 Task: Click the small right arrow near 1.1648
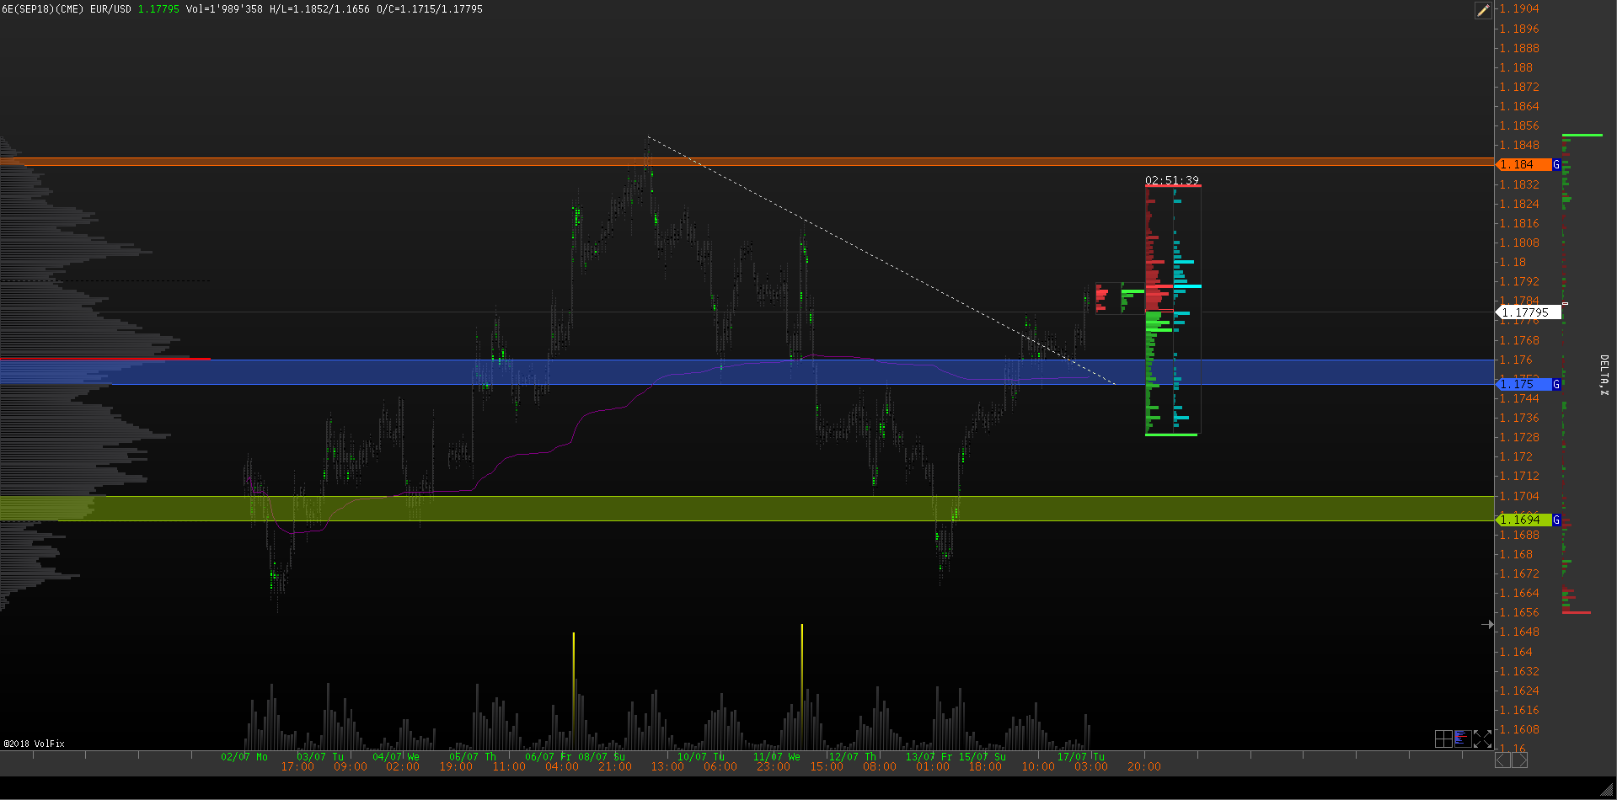(x=1487, y=624)
